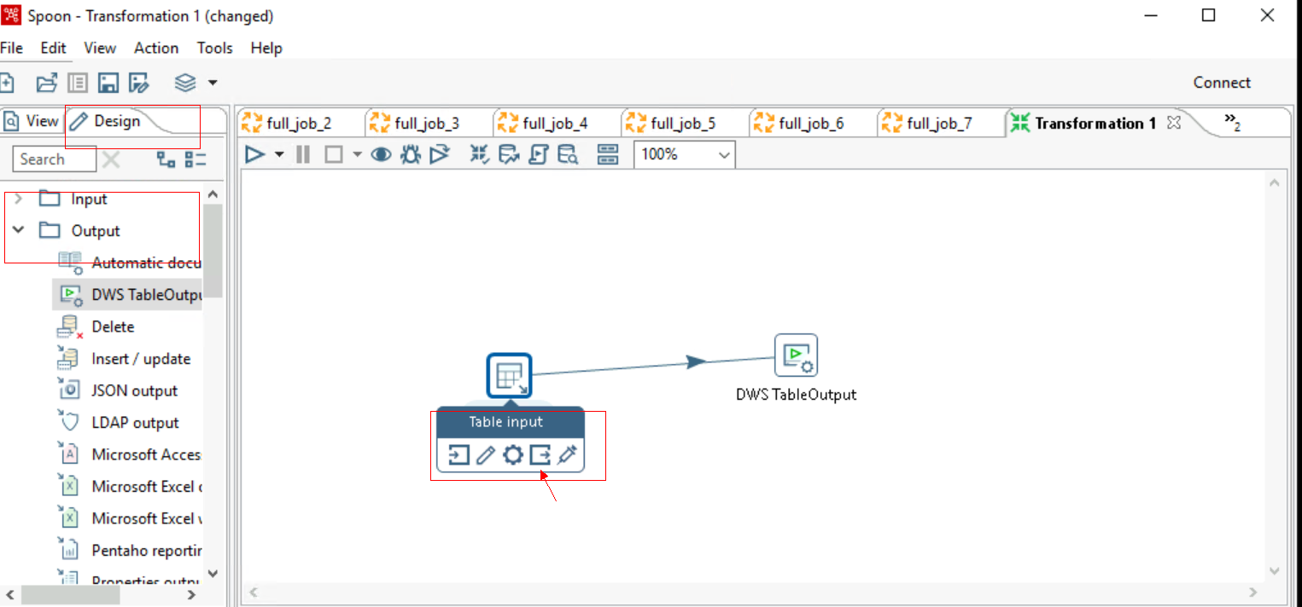Clear the search with the X icon
Screen dimensions: 1302x607
click(x=111, y=159)
